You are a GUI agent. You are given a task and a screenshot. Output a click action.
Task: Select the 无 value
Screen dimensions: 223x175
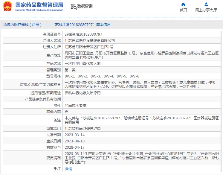coord(66,112)
